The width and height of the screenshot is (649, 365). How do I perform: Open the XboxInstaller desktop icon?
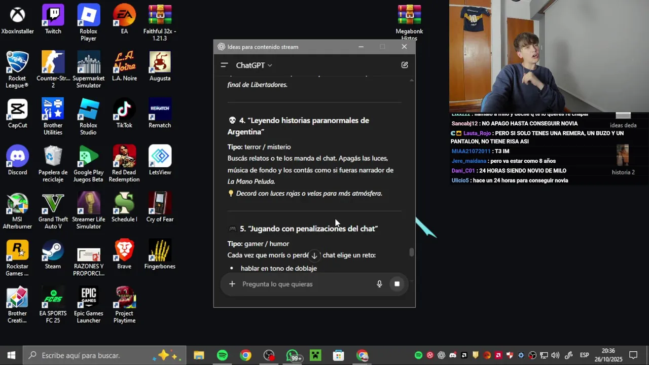click(x=17, y=20)
